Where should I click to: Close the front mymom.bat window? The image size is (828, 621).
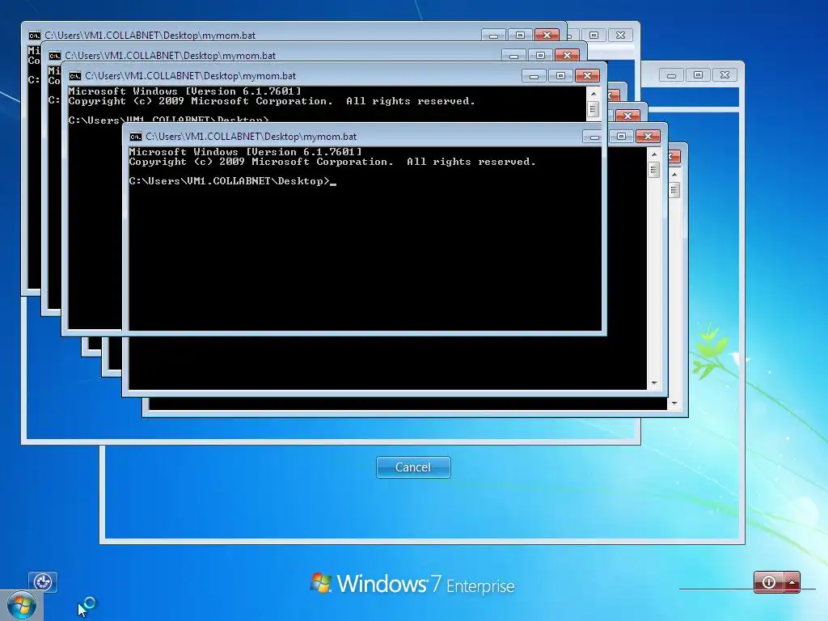(x=648, y=137)
